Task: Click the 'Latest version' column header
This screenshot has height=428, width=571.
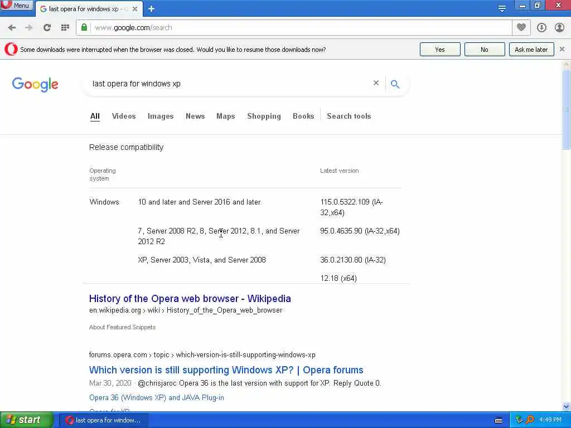Action: (x=340, y=171)
